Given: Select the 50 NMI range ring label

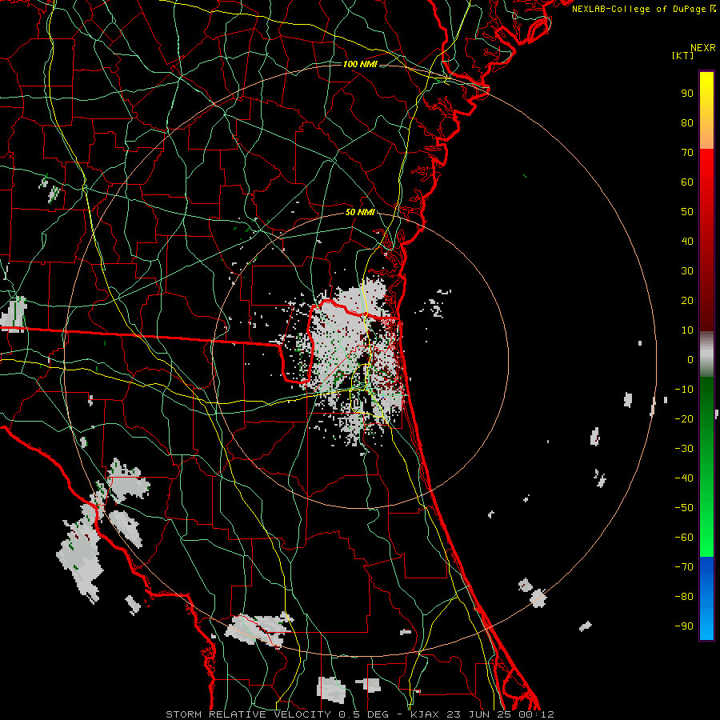Looking at the screenshot, I should (x=360, y=212).
